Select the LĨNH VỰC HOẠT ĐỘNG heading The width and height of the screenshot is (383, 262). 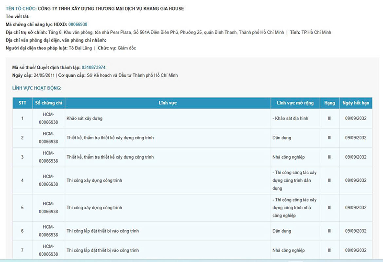37,88
